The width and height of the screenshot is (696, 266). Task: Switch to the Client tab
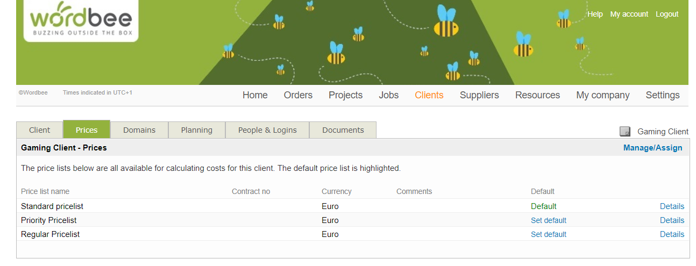(39, 130)
